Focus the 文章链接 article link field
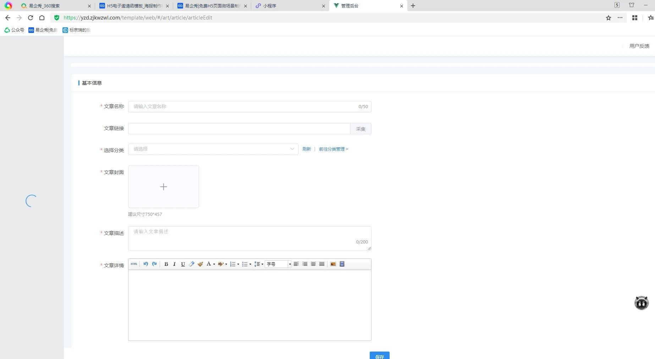This screenshot has width=655, height=359. (239, 129)
